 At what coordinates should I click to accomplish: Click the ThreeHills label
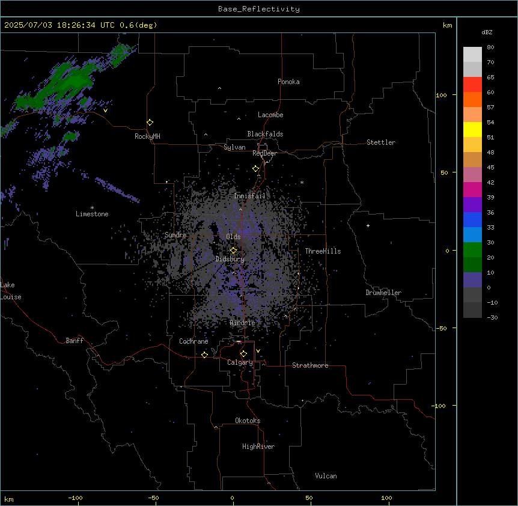[x=323, y=251]
